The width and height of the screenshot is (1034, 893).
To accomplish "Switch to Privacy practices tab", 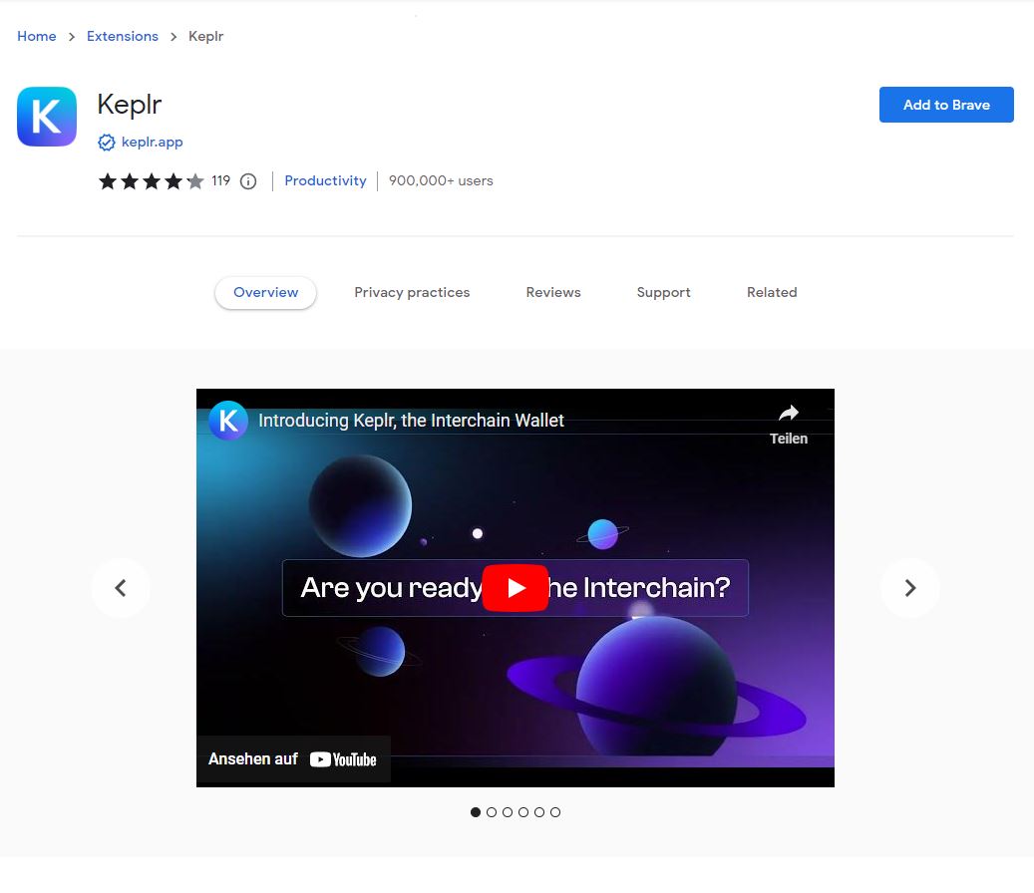I will [x=412, y=293].
